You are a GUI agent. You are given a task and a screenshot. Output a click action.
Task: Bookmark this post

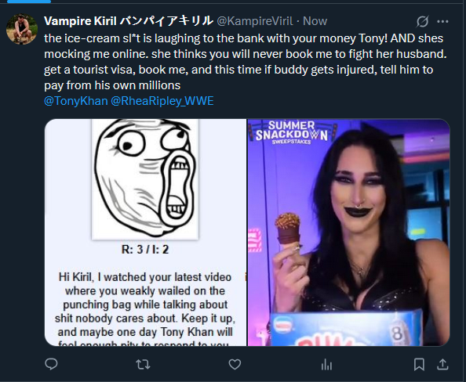(419, 364)
